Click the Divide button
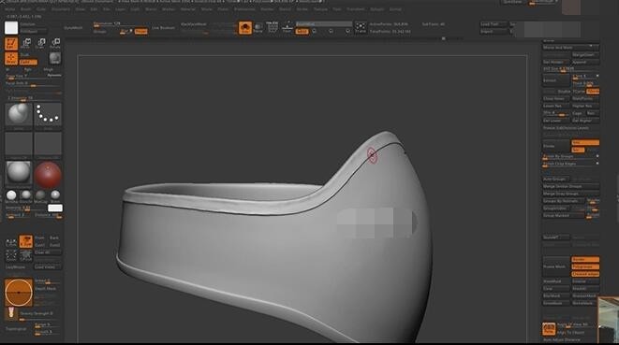This screenshot has width=619, height=345. 556,146
